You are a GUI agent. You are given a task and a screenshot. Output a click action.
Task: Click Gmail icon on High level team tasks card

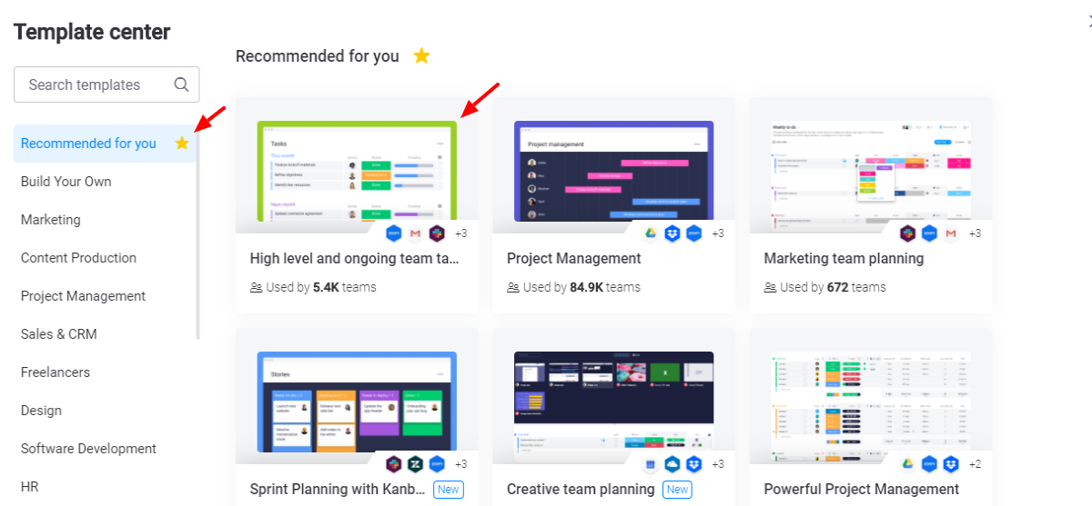pyautogui.click(x=415, y=233)
